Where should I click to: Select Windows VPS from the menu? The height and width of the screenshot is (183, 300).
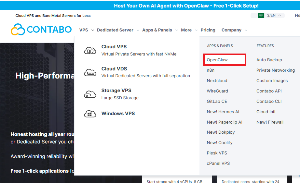pos(118,114)
